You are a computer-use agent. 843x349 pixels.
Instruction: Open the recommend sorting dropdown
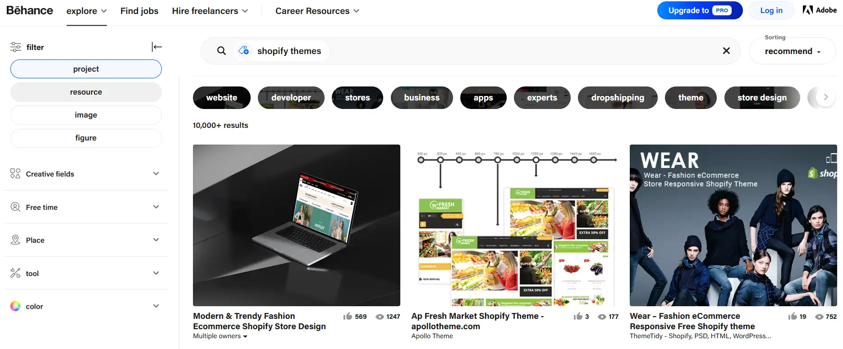[793, 51]
